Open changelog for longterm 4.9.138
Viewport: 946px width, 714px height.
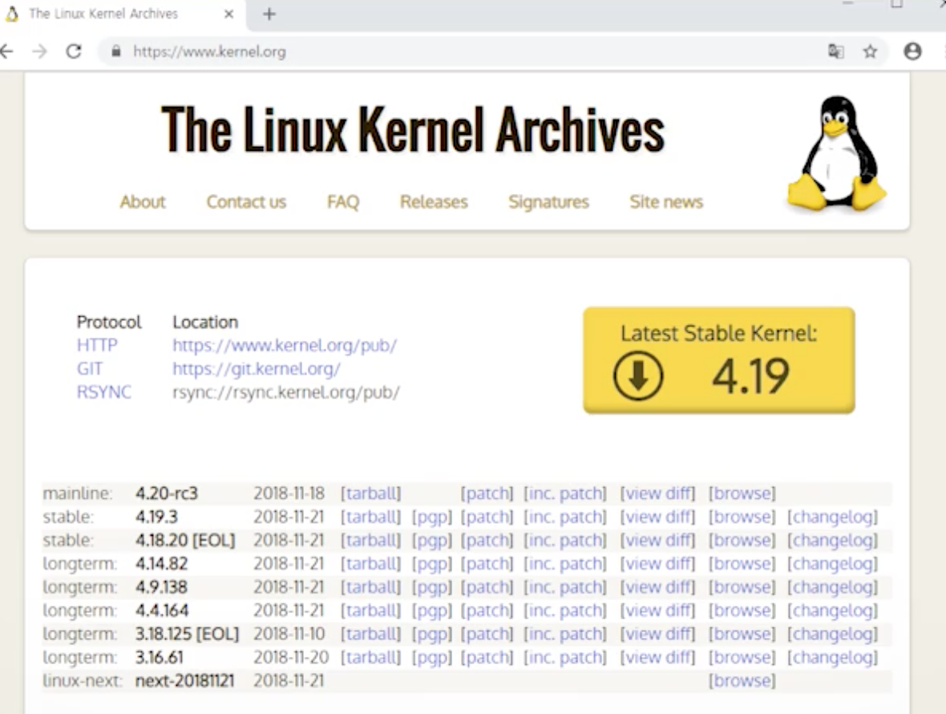pos(833,587)
